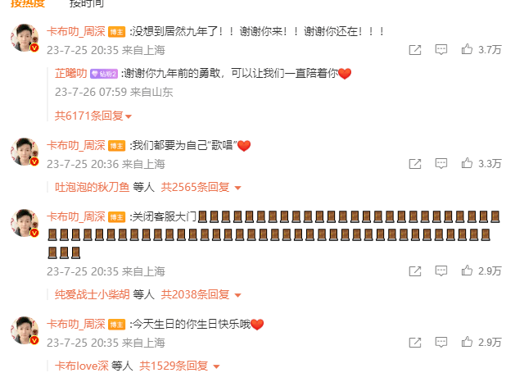Open user 芷曦叻 profile link

coord(70,73)
